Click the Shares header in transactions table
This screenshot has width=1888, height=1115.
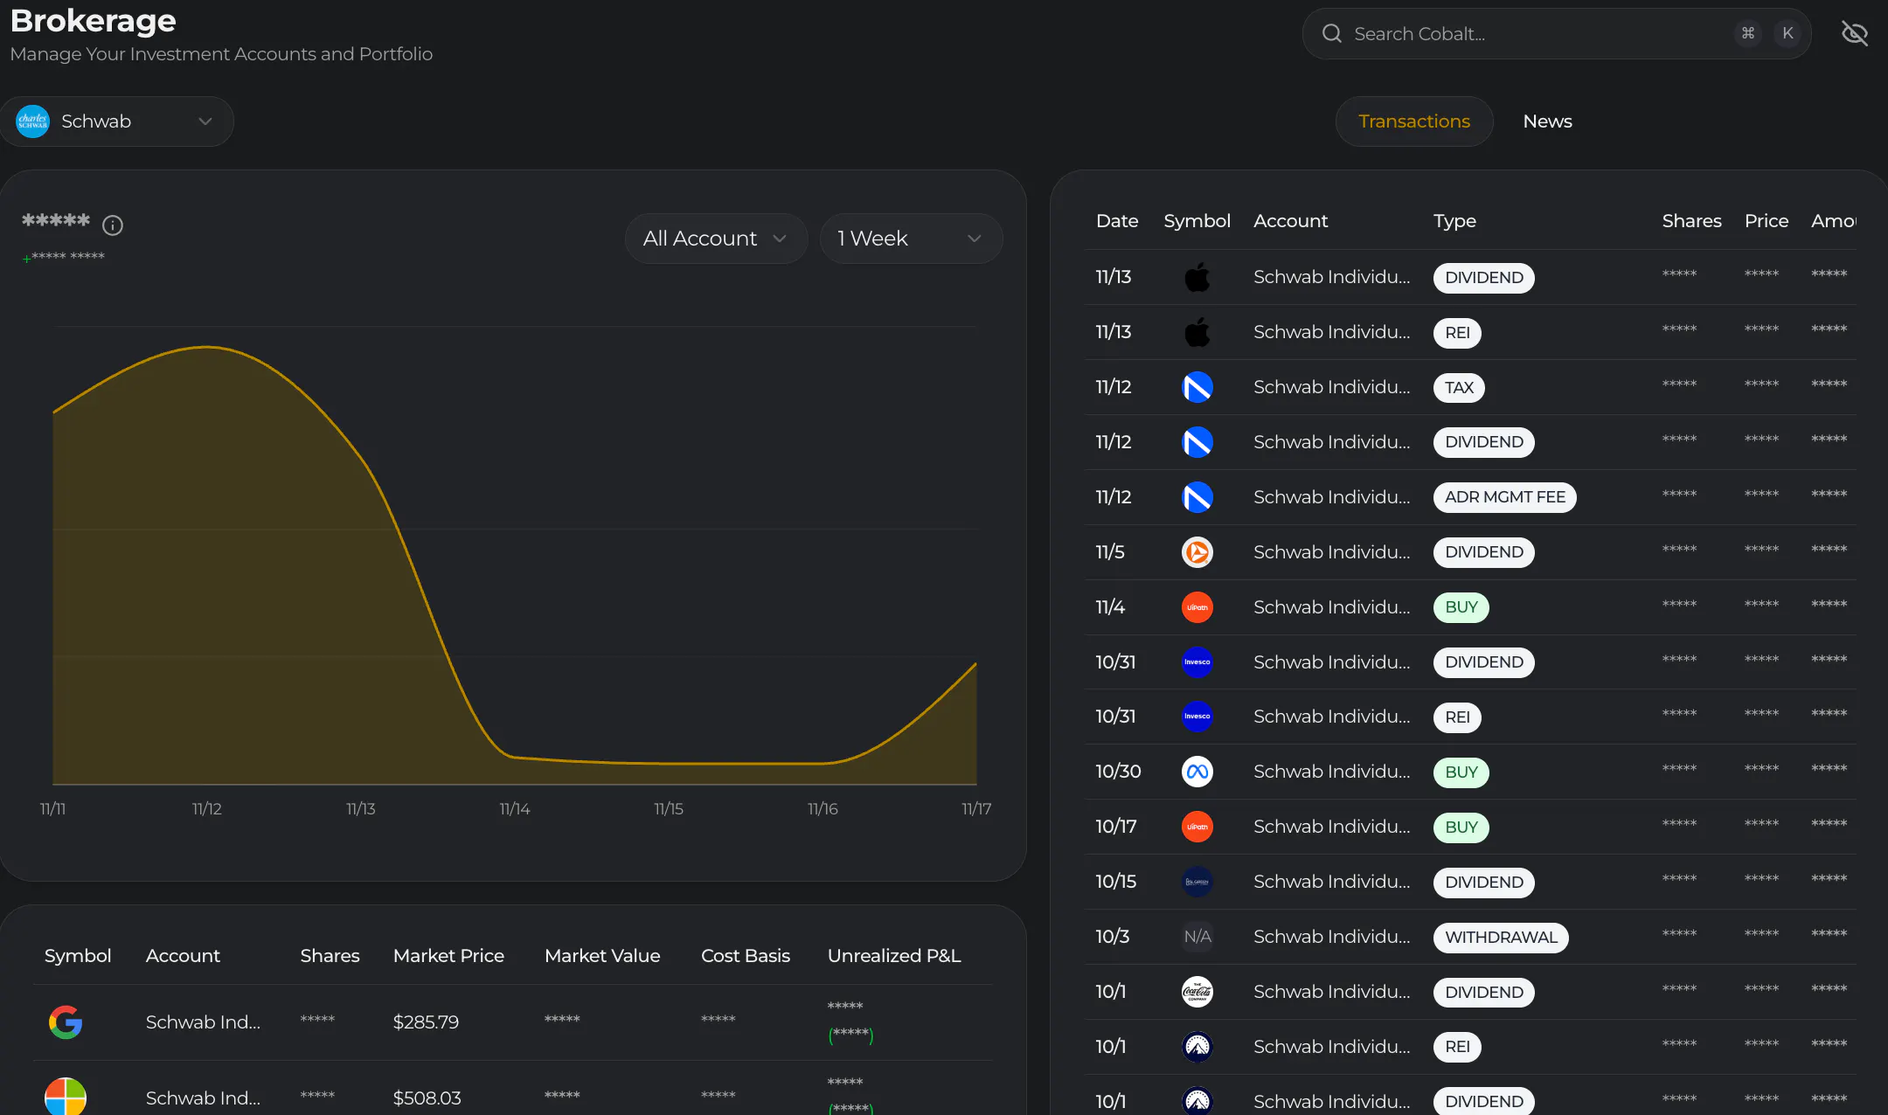click(1691, 221)
